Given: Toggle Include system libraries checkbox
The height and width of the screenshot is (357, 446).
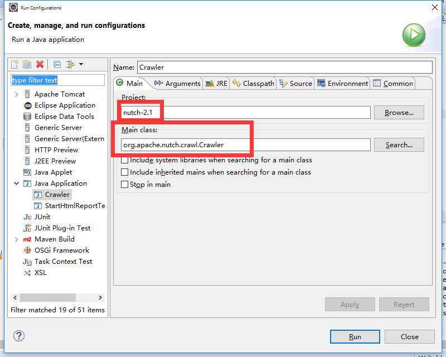Looking at the screenshot, I should pos(124,160).
